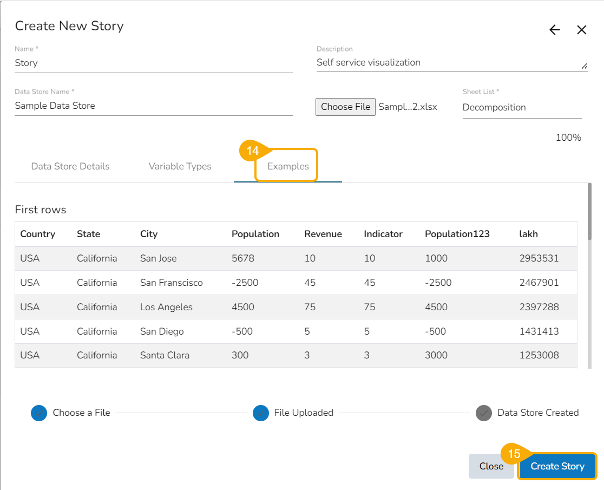Edit the Data Store Name field

click(x=153, y=106)
